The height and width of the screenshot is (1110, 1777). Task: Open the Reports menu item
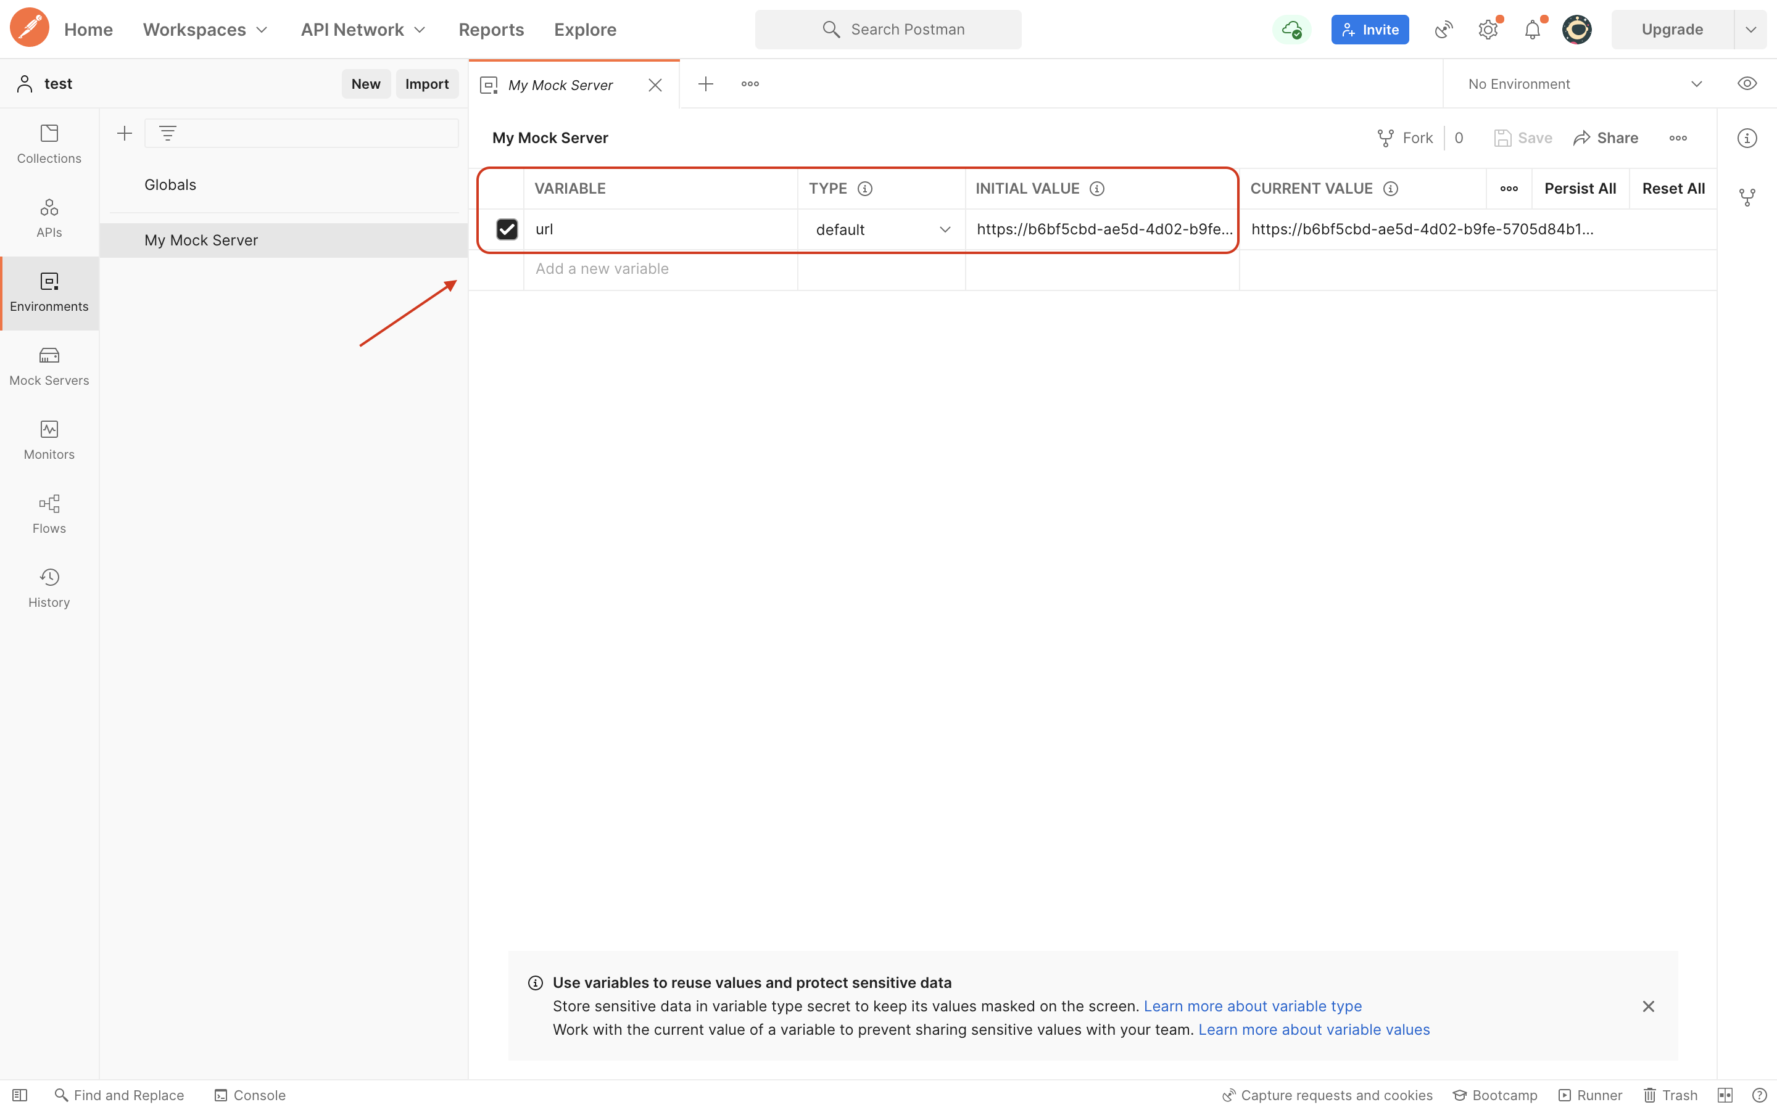491,30
